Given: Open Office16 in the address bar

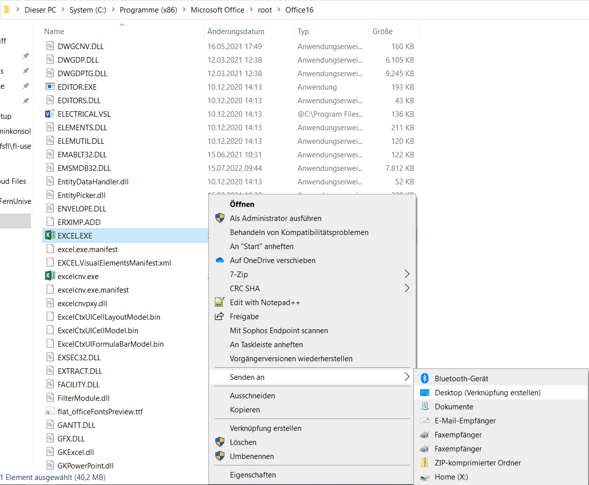Looking at the screenshot, I should (x=299, y=10).
